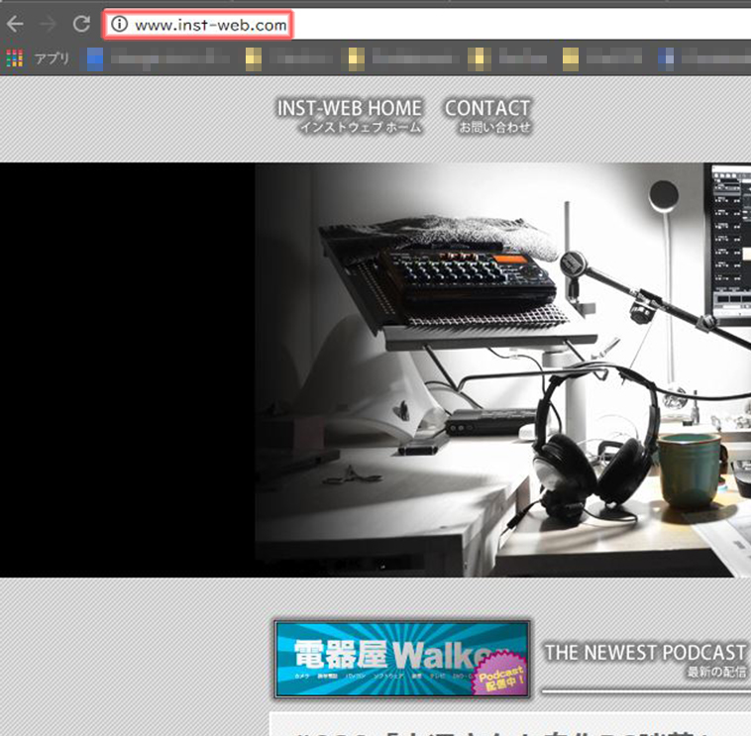
Task: Reload the page with the refresh icon
Action: (x=81, y=24)
